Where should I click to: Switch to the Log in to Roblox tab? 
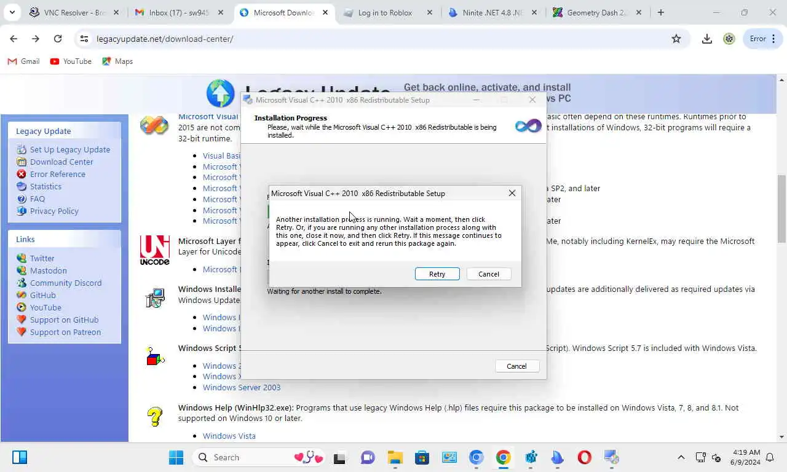pyautogui.click(x=385, y=12)
